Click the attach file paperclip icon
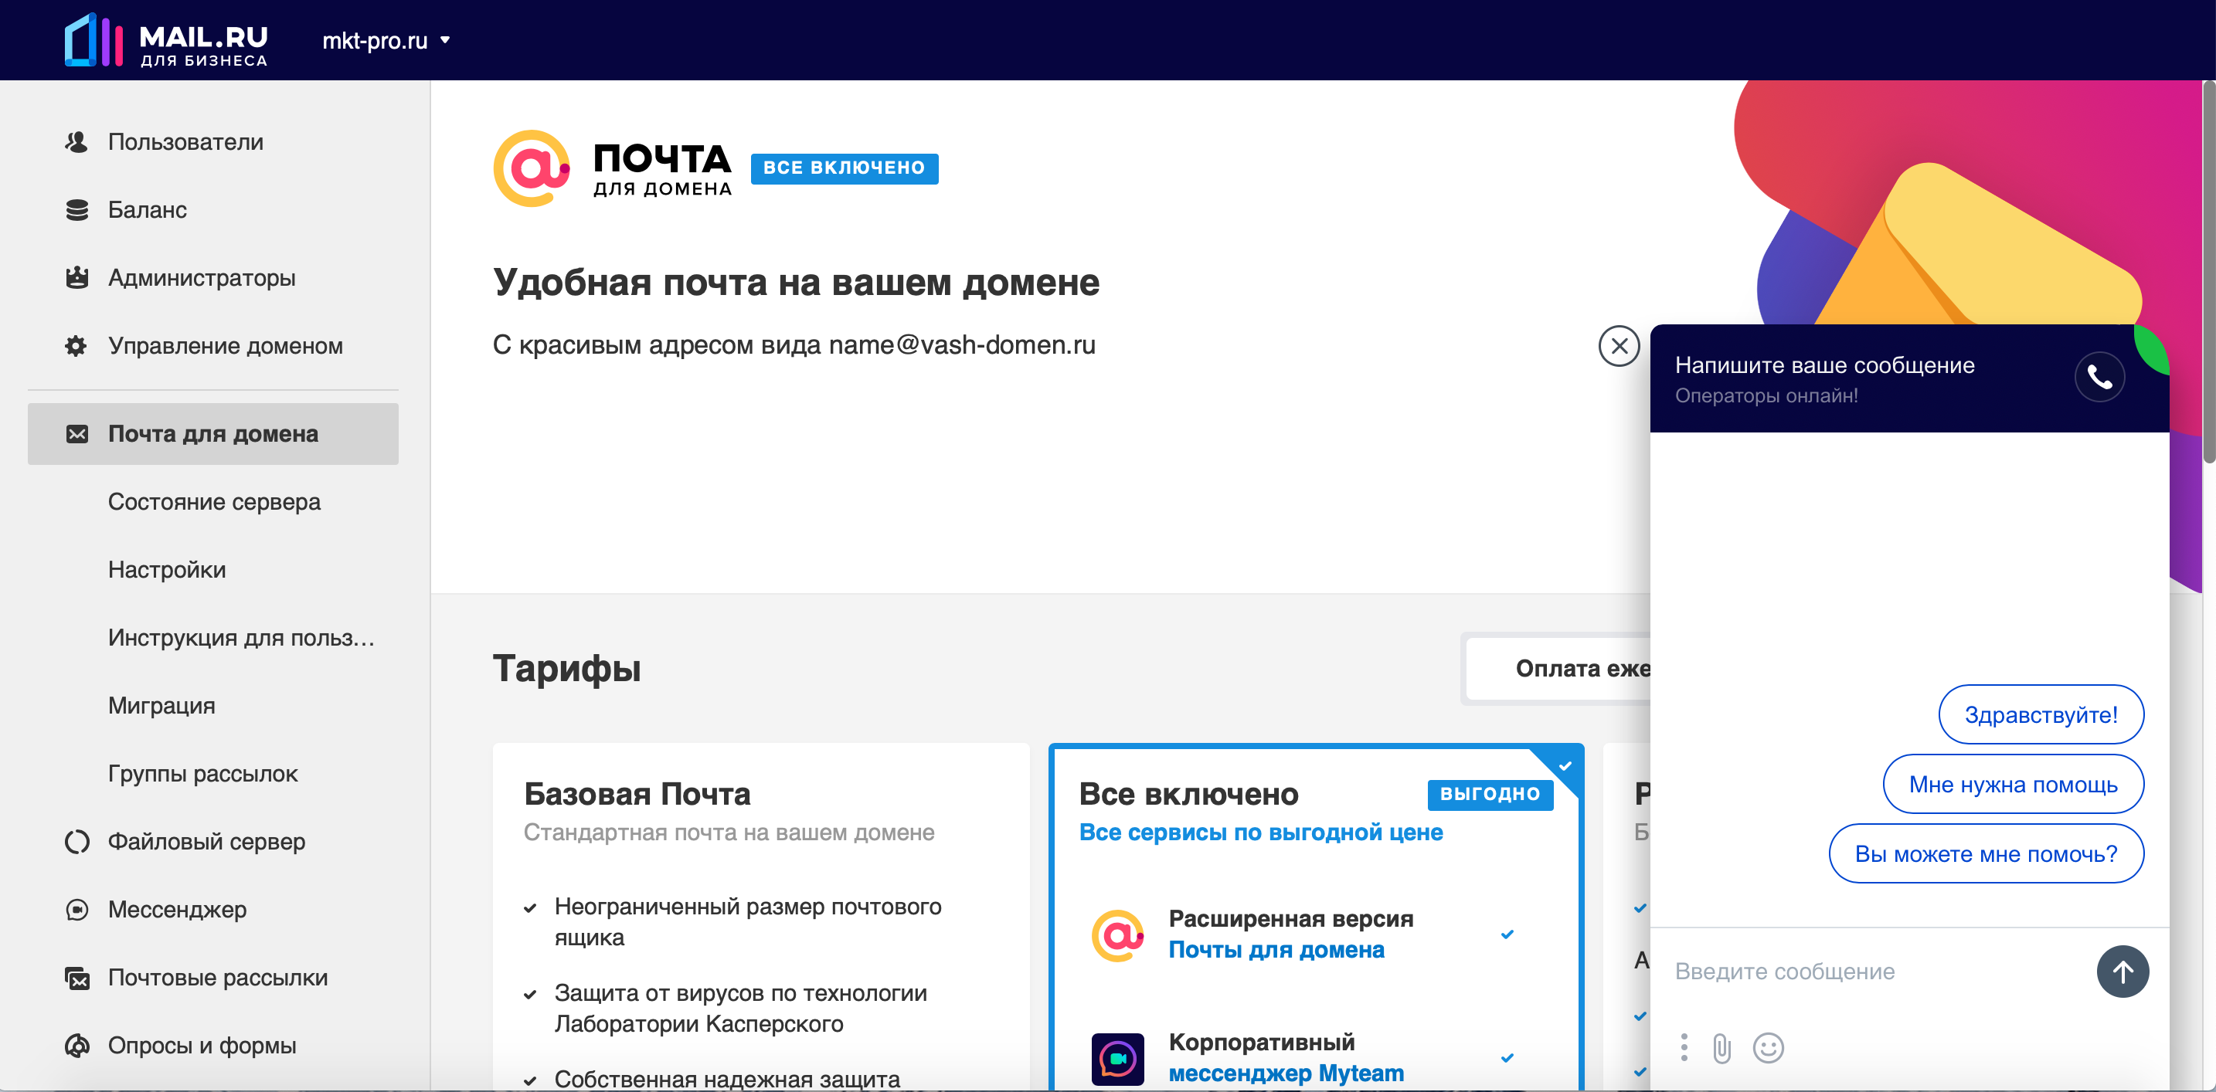Image resolution: width=2216 pixels, height=1092 pixels. tap(1721, 1047)
